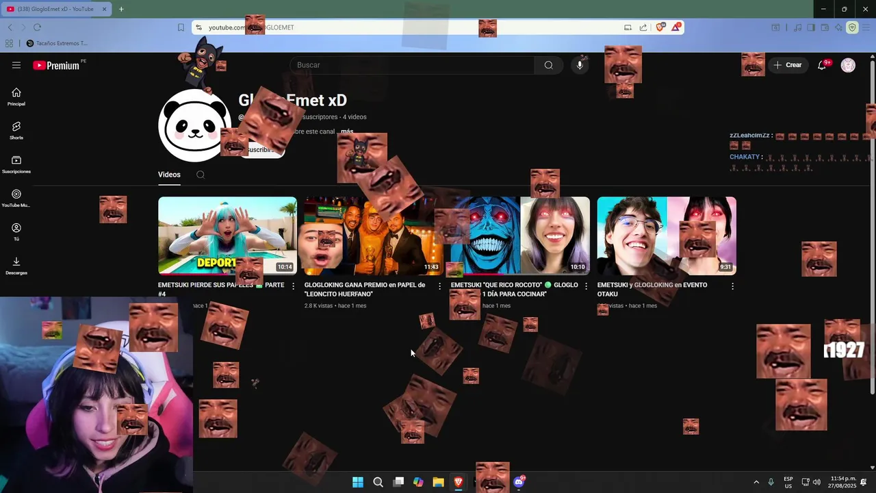
Task: Open EMETSUKI y GLOGLOKING EVENTO OTAKU title
Action: (x=652, y=289)
